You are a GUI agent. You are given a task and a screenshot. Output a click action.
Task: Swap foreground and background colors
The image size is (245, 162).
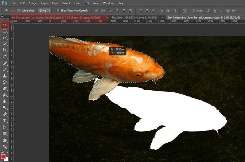coord(7,151)
